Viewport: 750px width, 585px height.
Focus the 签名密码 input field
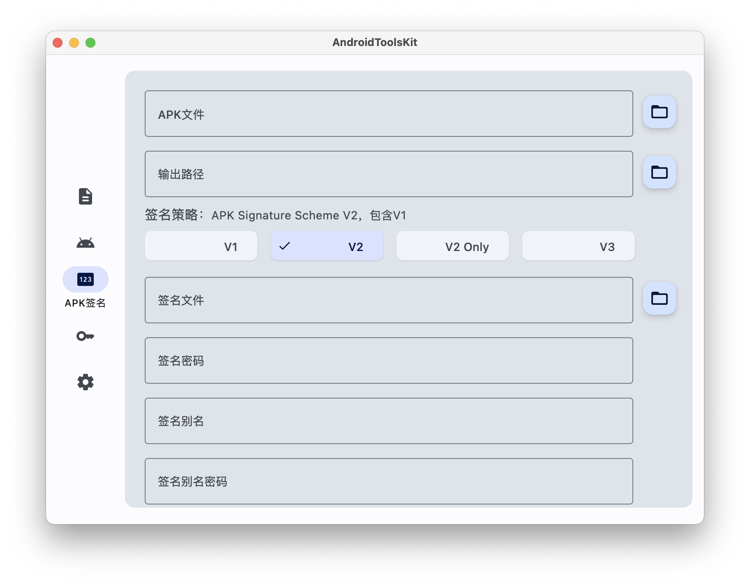(389, 361)
